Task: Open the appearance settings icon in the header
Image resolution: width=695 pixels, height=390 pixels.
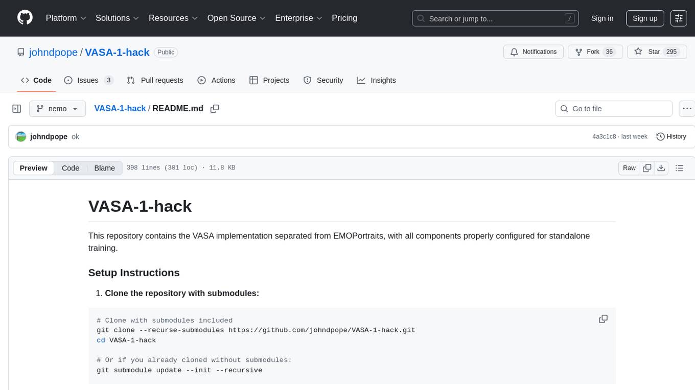Action: pyautogui.click(x=679, y=18)
